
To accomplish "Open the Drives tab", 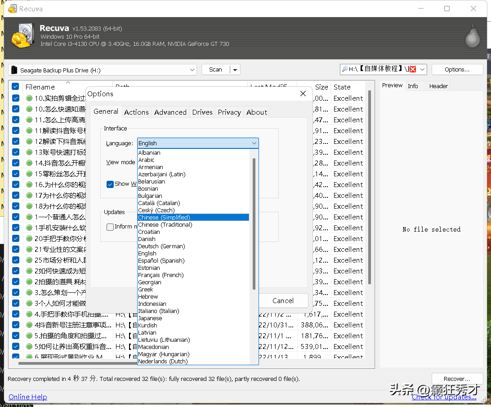I will coord(202,112).
